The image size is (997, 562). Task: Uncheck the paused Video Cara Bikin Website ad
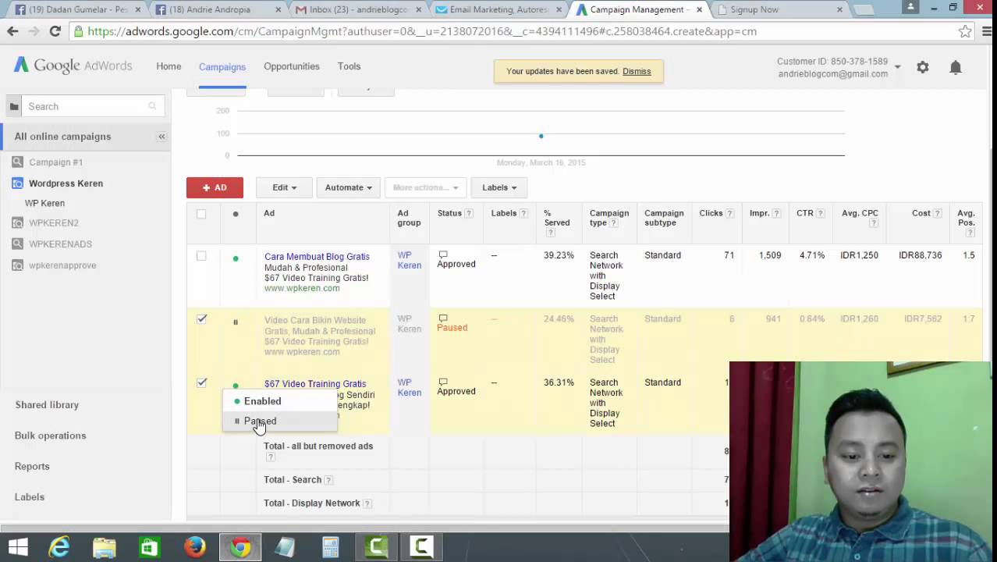(x=201, y=319)
